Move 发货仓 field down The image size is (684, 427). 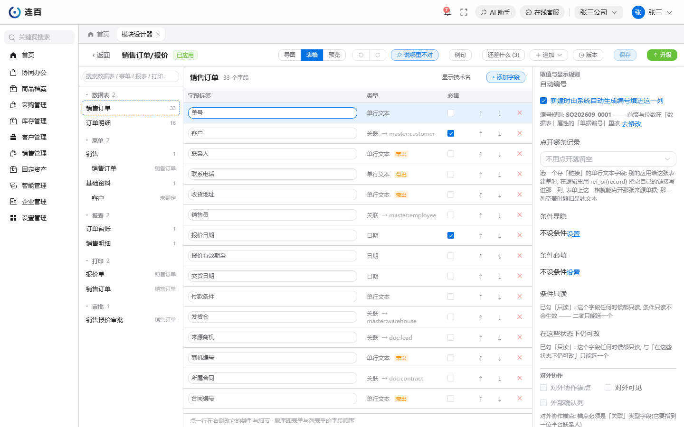[500, 317]
